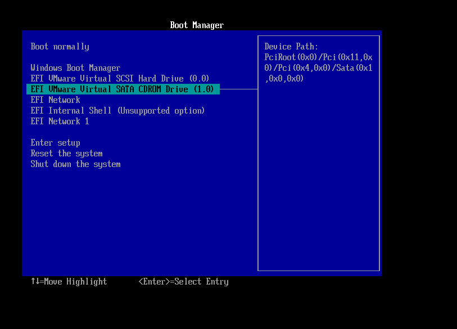This screenshot has height=329, width=457.
Task: Choose Windows Boot Manager boot option
Action: pos(75,68)
